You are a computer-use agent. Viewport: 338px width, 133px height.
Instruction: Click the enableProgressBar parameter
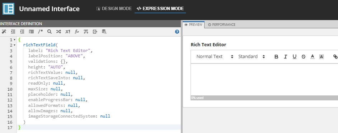point(51,100)
